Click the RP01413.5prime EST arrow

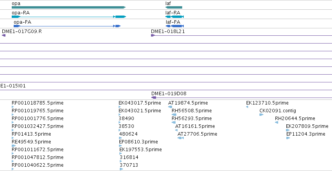13,138
